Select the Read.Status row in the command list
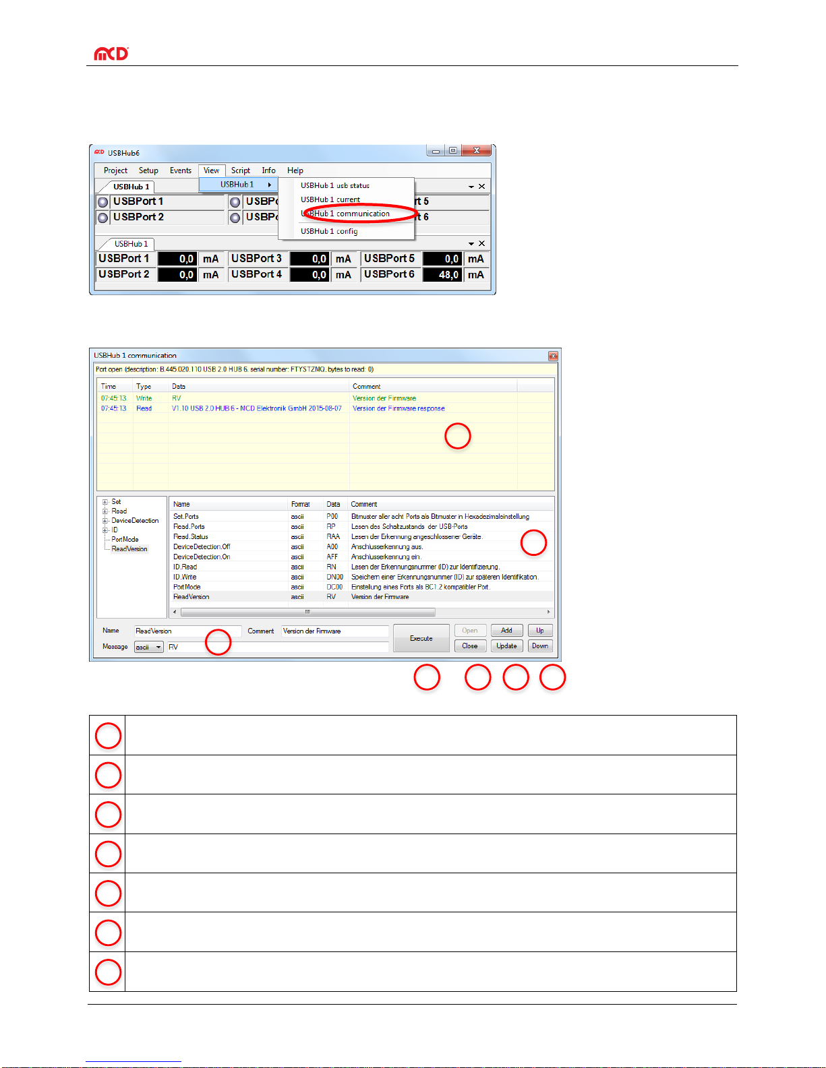Image resolution: width=826 pixels, height=1068 pixels. click(361, 537)
